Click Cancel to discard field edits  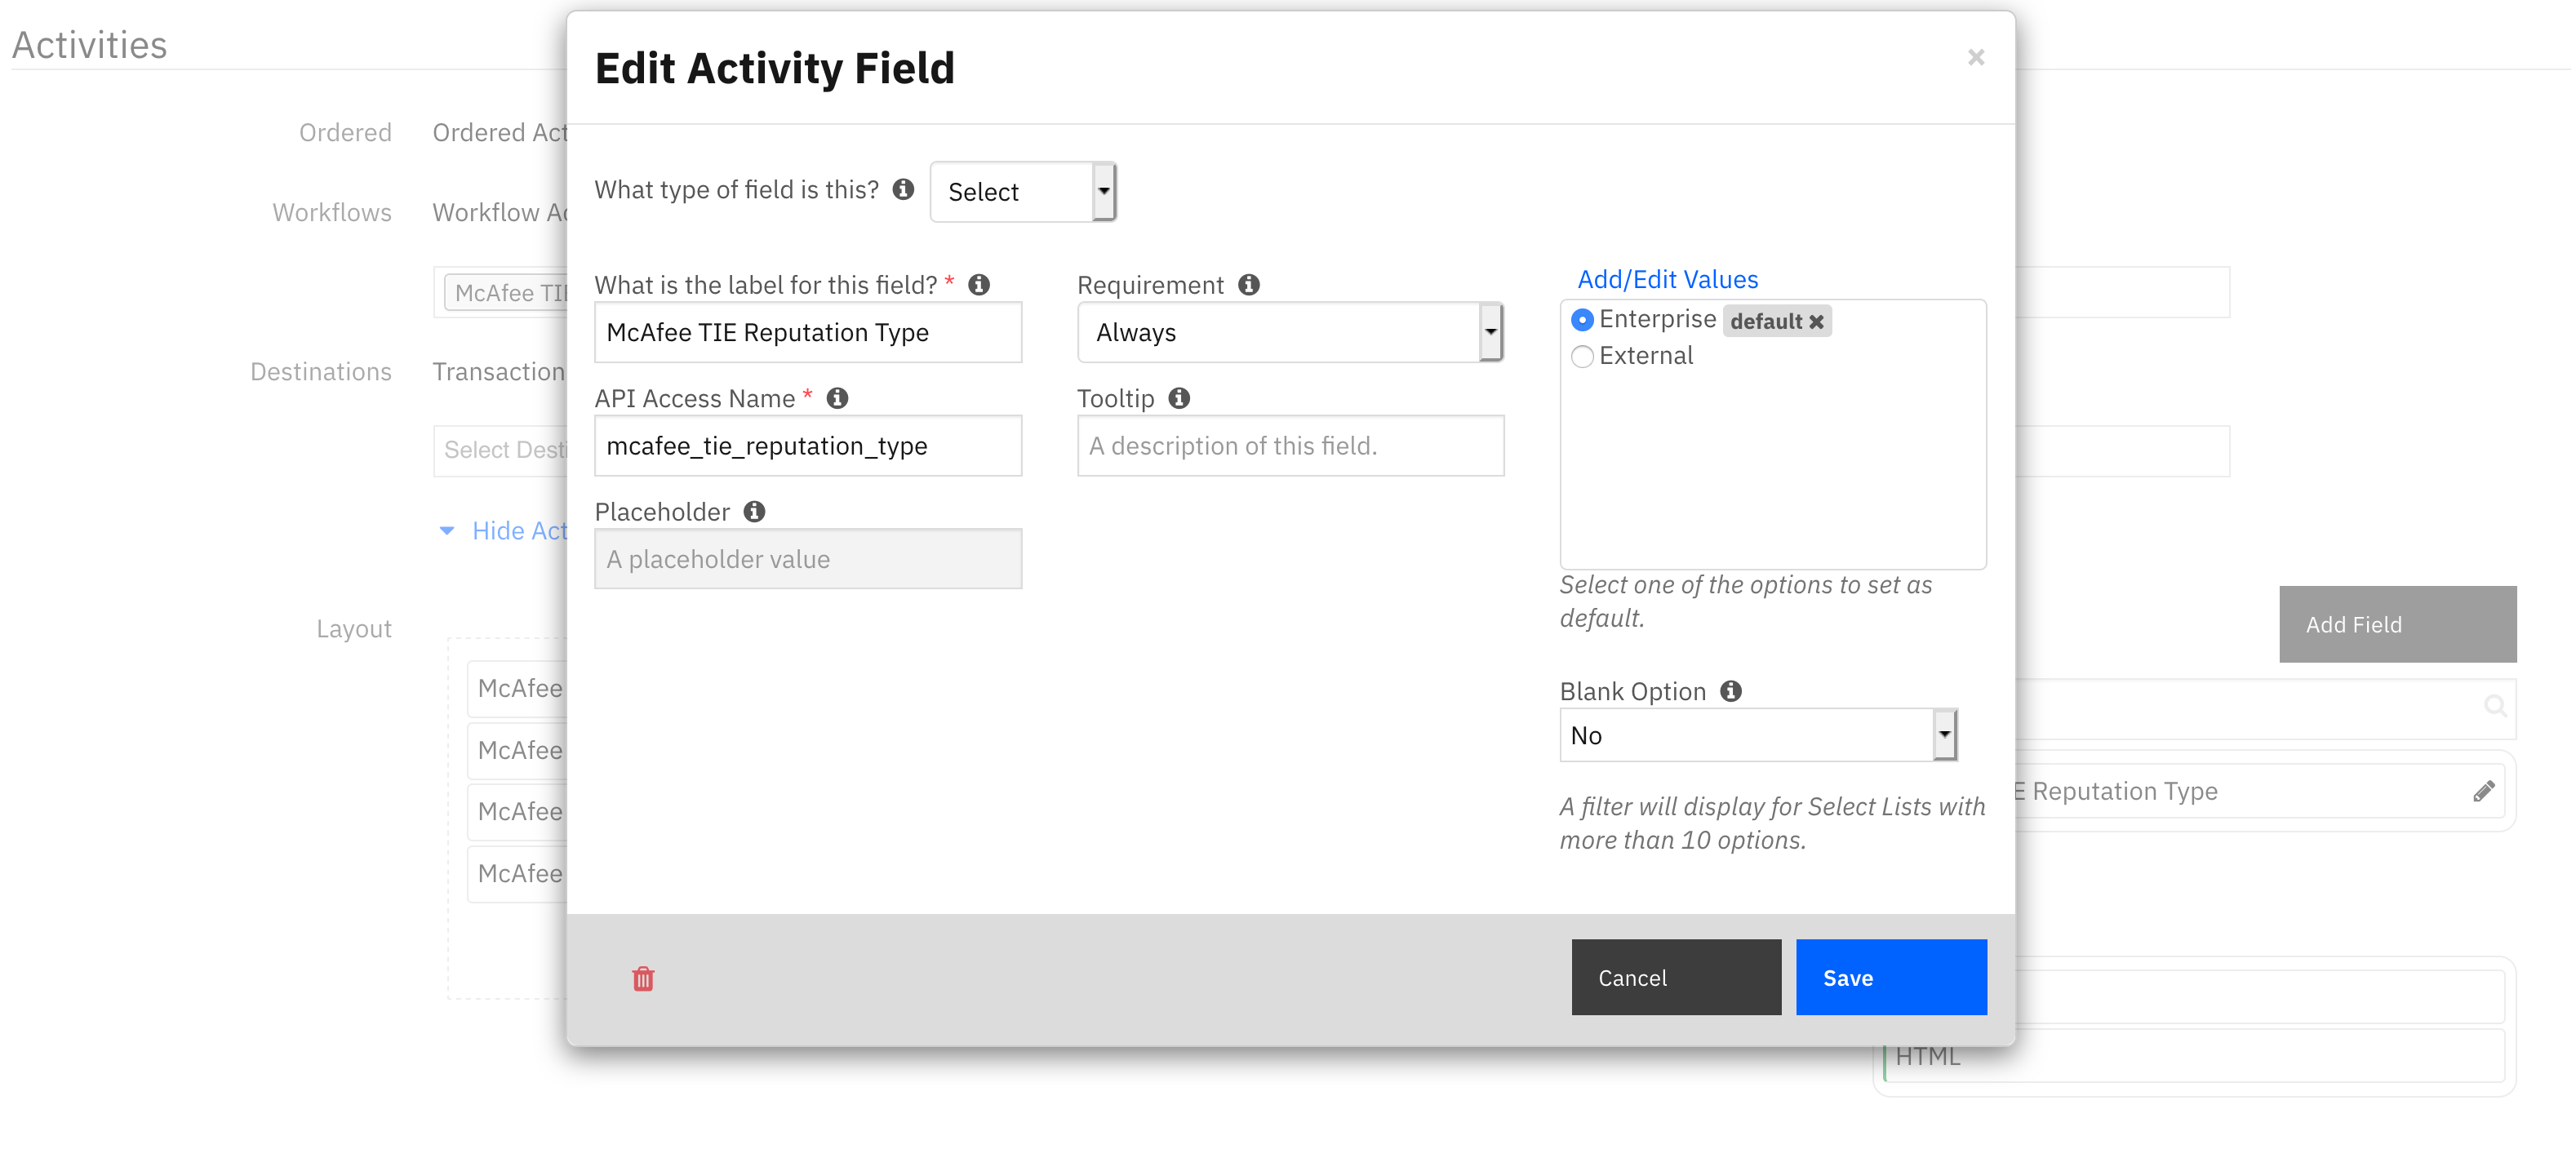click(x=1633, y=976)
